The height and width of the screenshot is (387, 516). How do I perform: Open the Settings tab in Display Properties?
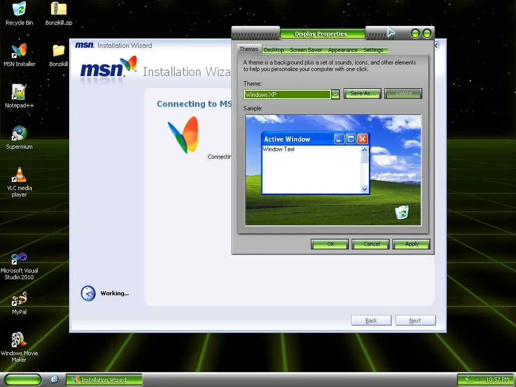373,50
